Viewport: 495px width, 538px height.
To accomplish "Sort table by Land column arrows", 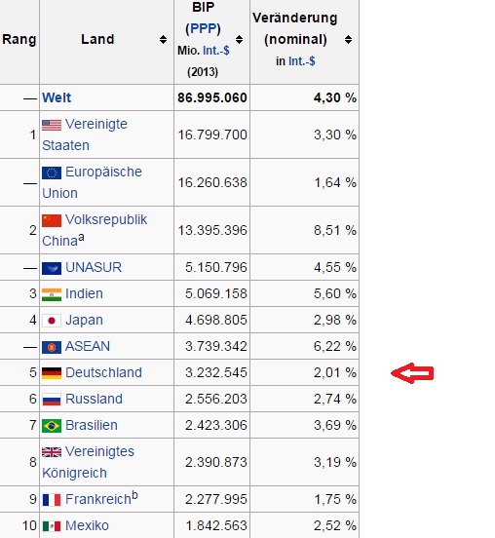I will coord(163,39).
